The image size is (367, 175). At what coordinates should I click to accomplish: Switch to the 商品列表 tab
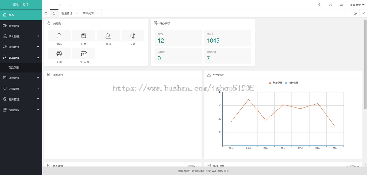pos(88,13)
